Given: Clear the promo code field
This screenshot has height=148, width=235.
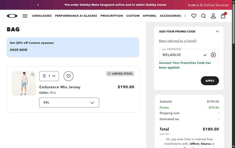Looking at the screenshot, I should point(213,55).
